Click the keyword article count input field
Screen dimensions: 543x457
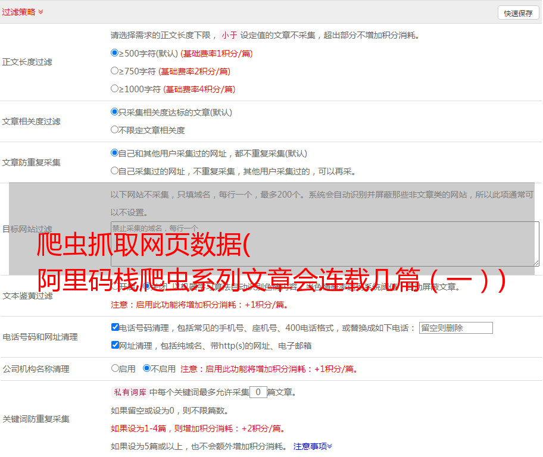pos(258,392)
